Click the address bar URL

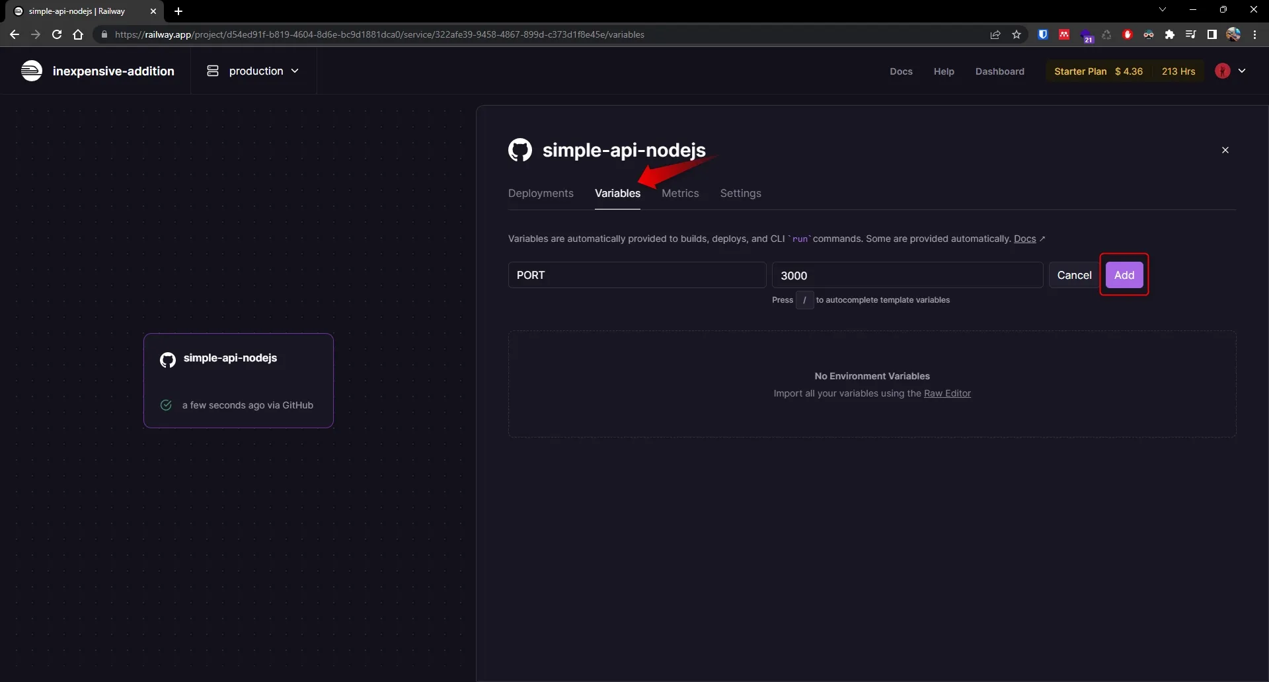coord(379,34)
